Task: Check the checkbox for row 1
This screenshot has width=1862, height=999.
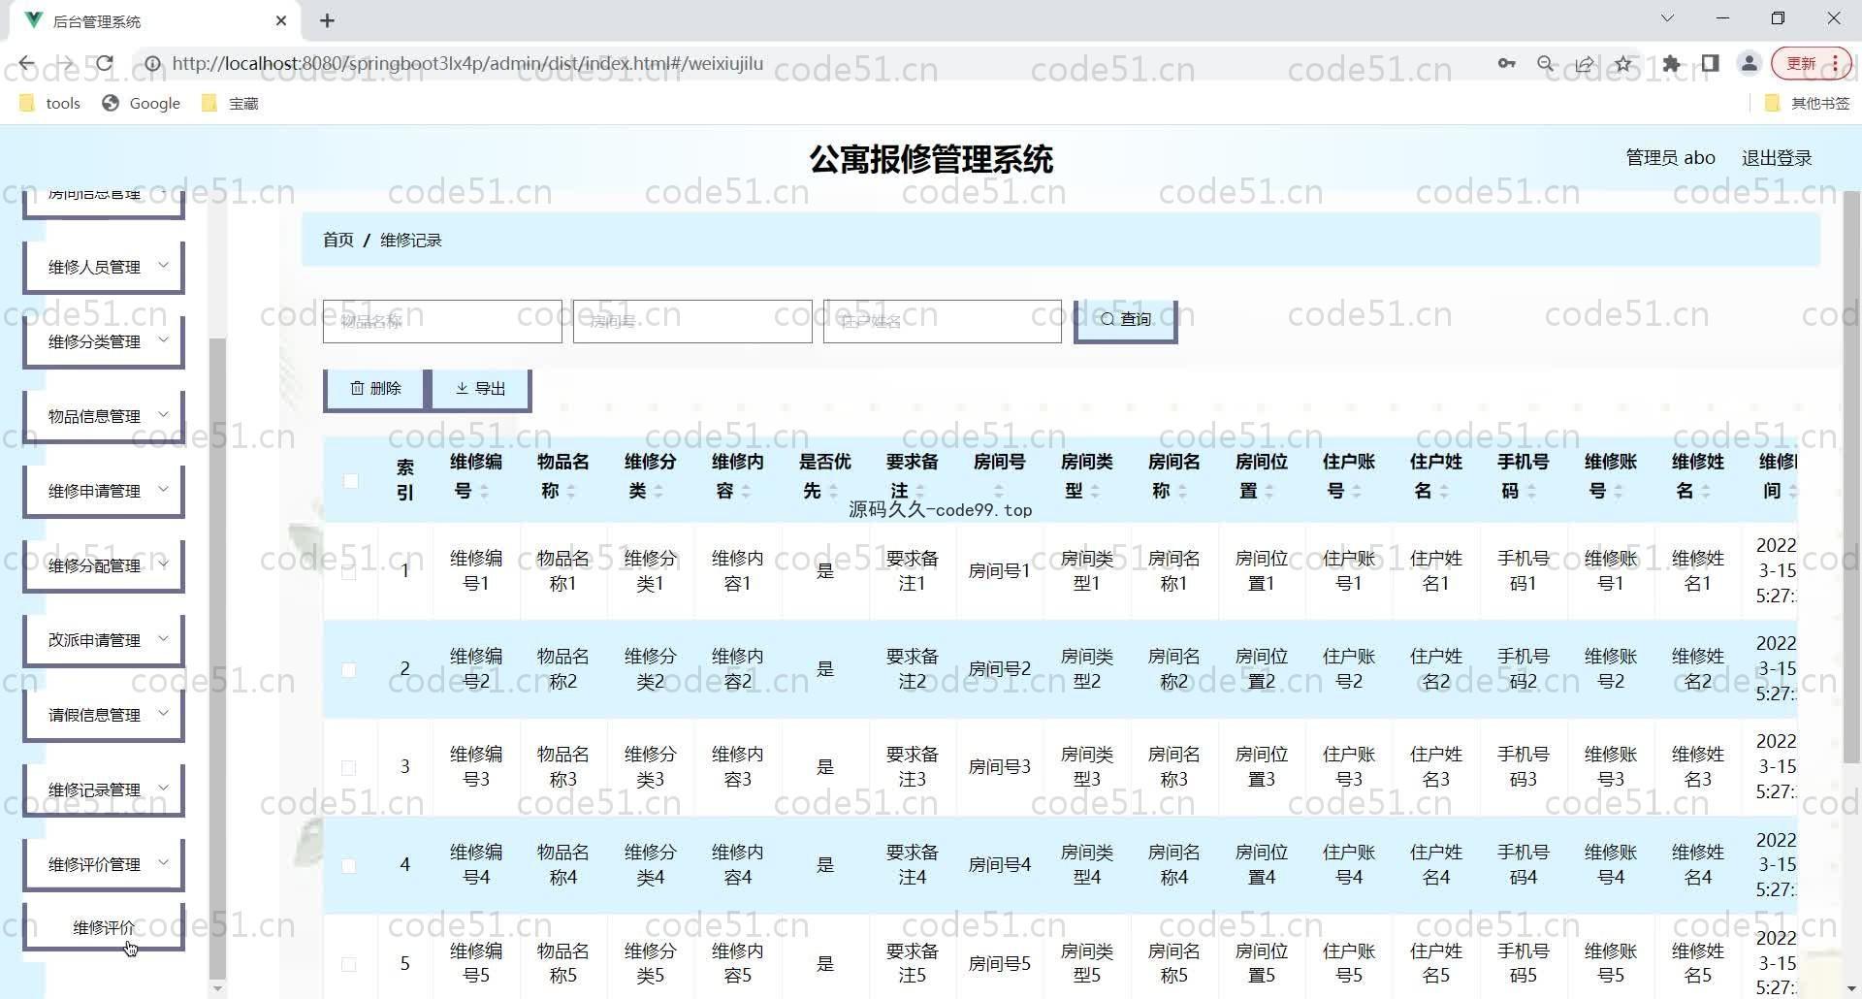Action: pyautogui.click(x=349, y=572)
